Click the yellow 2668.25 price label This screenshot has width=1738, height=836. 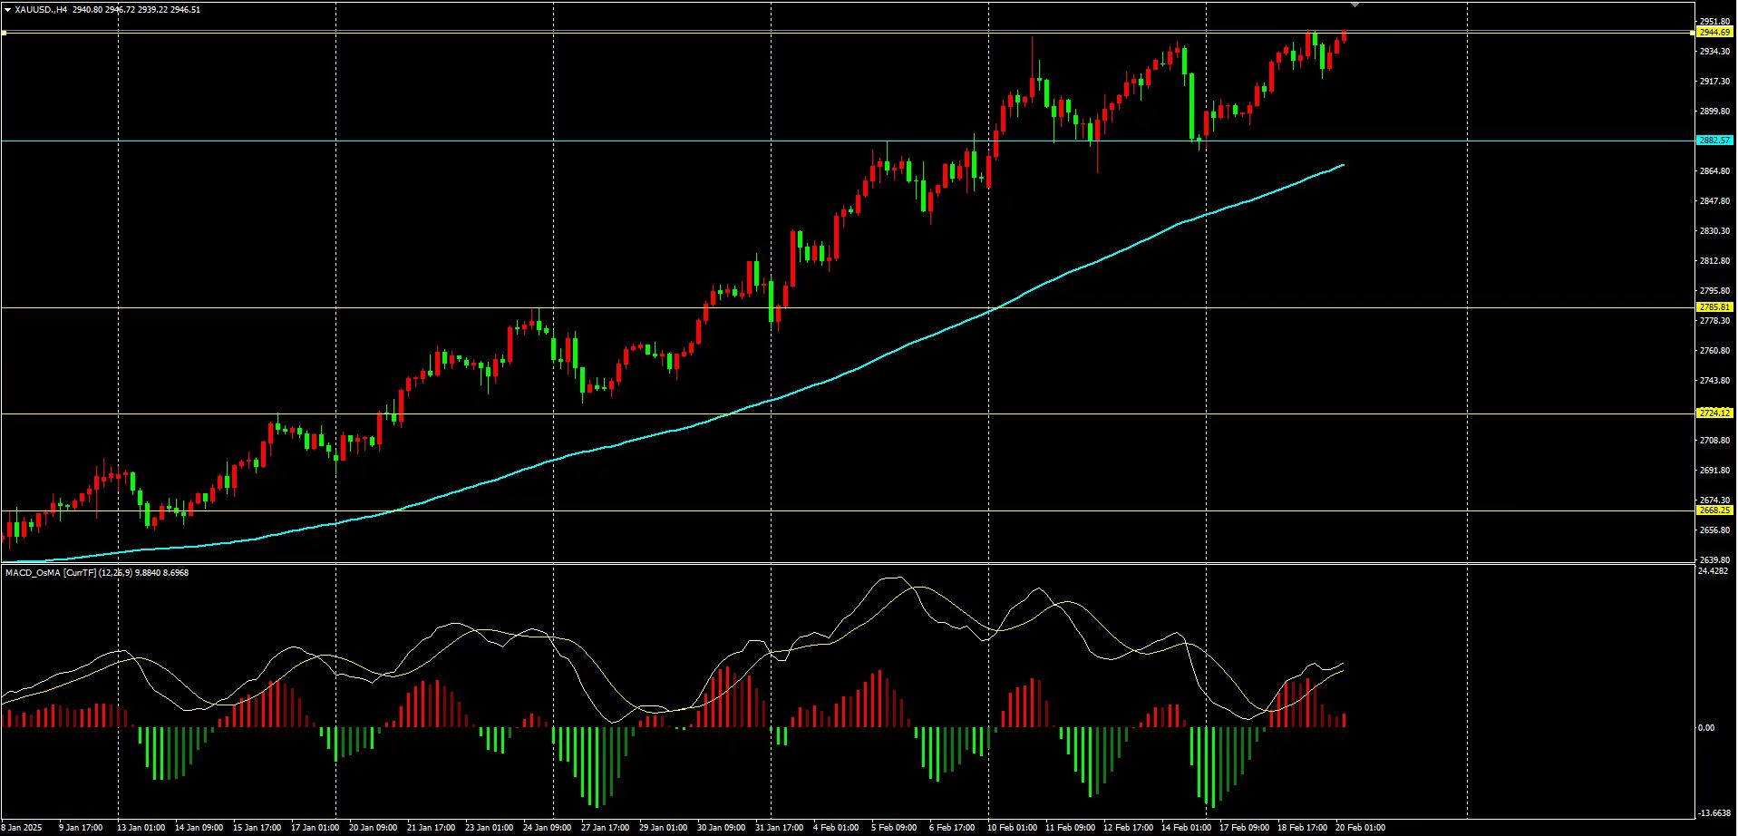(1714, 510)
